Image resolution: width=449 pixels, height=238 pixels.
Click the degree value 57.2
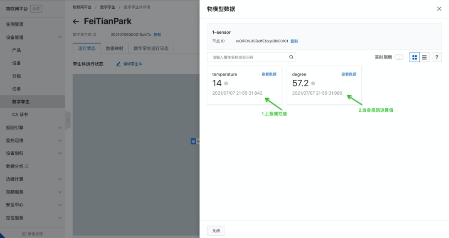point(301,83)
